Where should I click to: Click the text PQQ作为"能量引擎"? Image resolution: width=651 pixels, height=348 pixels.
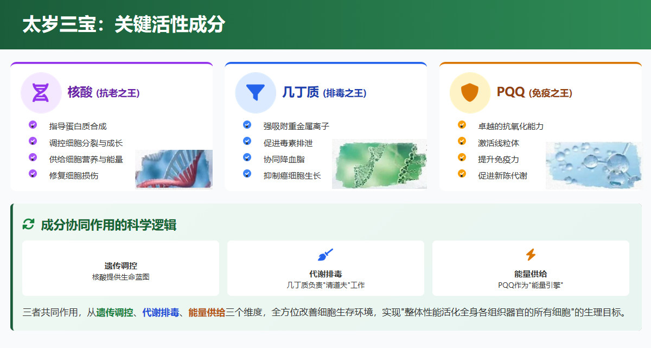tap(531, 285)
